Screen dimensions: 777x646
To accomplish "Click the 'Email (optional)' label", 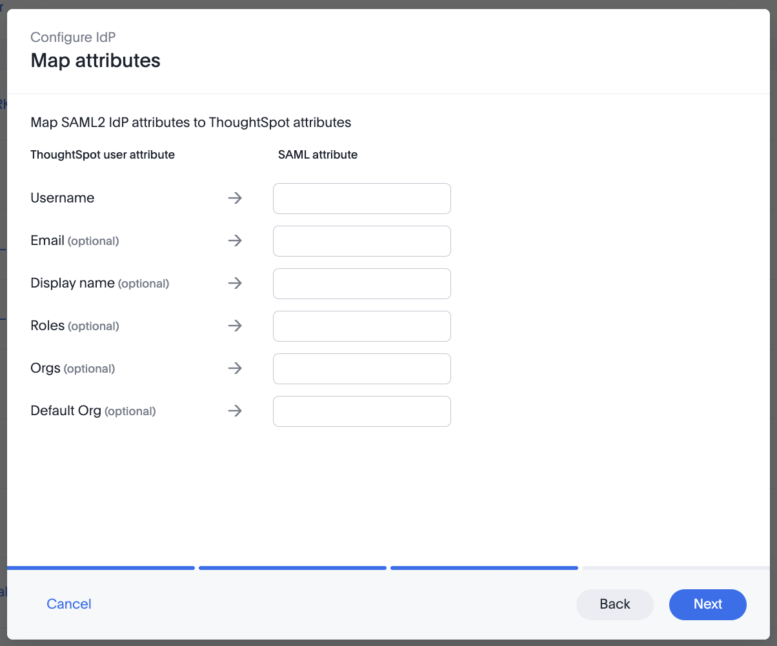I will 75,240.
